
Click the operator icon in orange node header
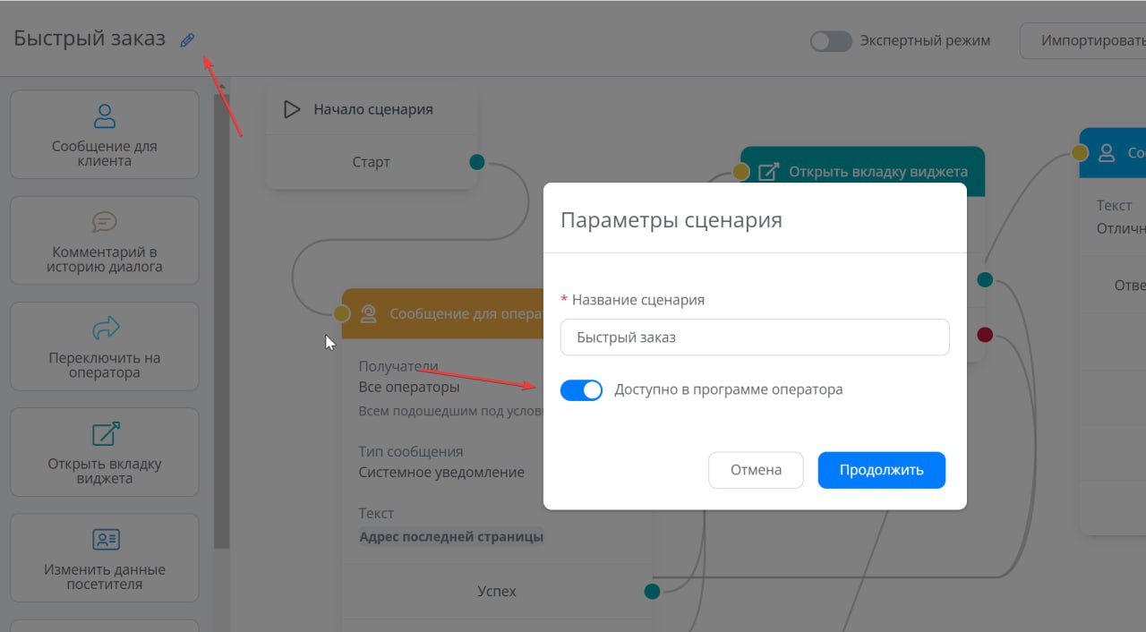[368, 314]
